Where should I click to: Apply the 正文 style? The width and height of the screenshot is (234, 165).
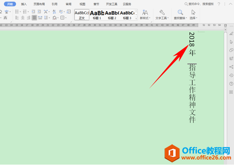coord(82,15)
